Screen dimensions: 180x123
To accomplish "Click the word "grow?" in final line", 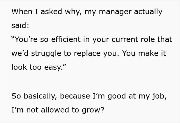I will pos(93,110).
